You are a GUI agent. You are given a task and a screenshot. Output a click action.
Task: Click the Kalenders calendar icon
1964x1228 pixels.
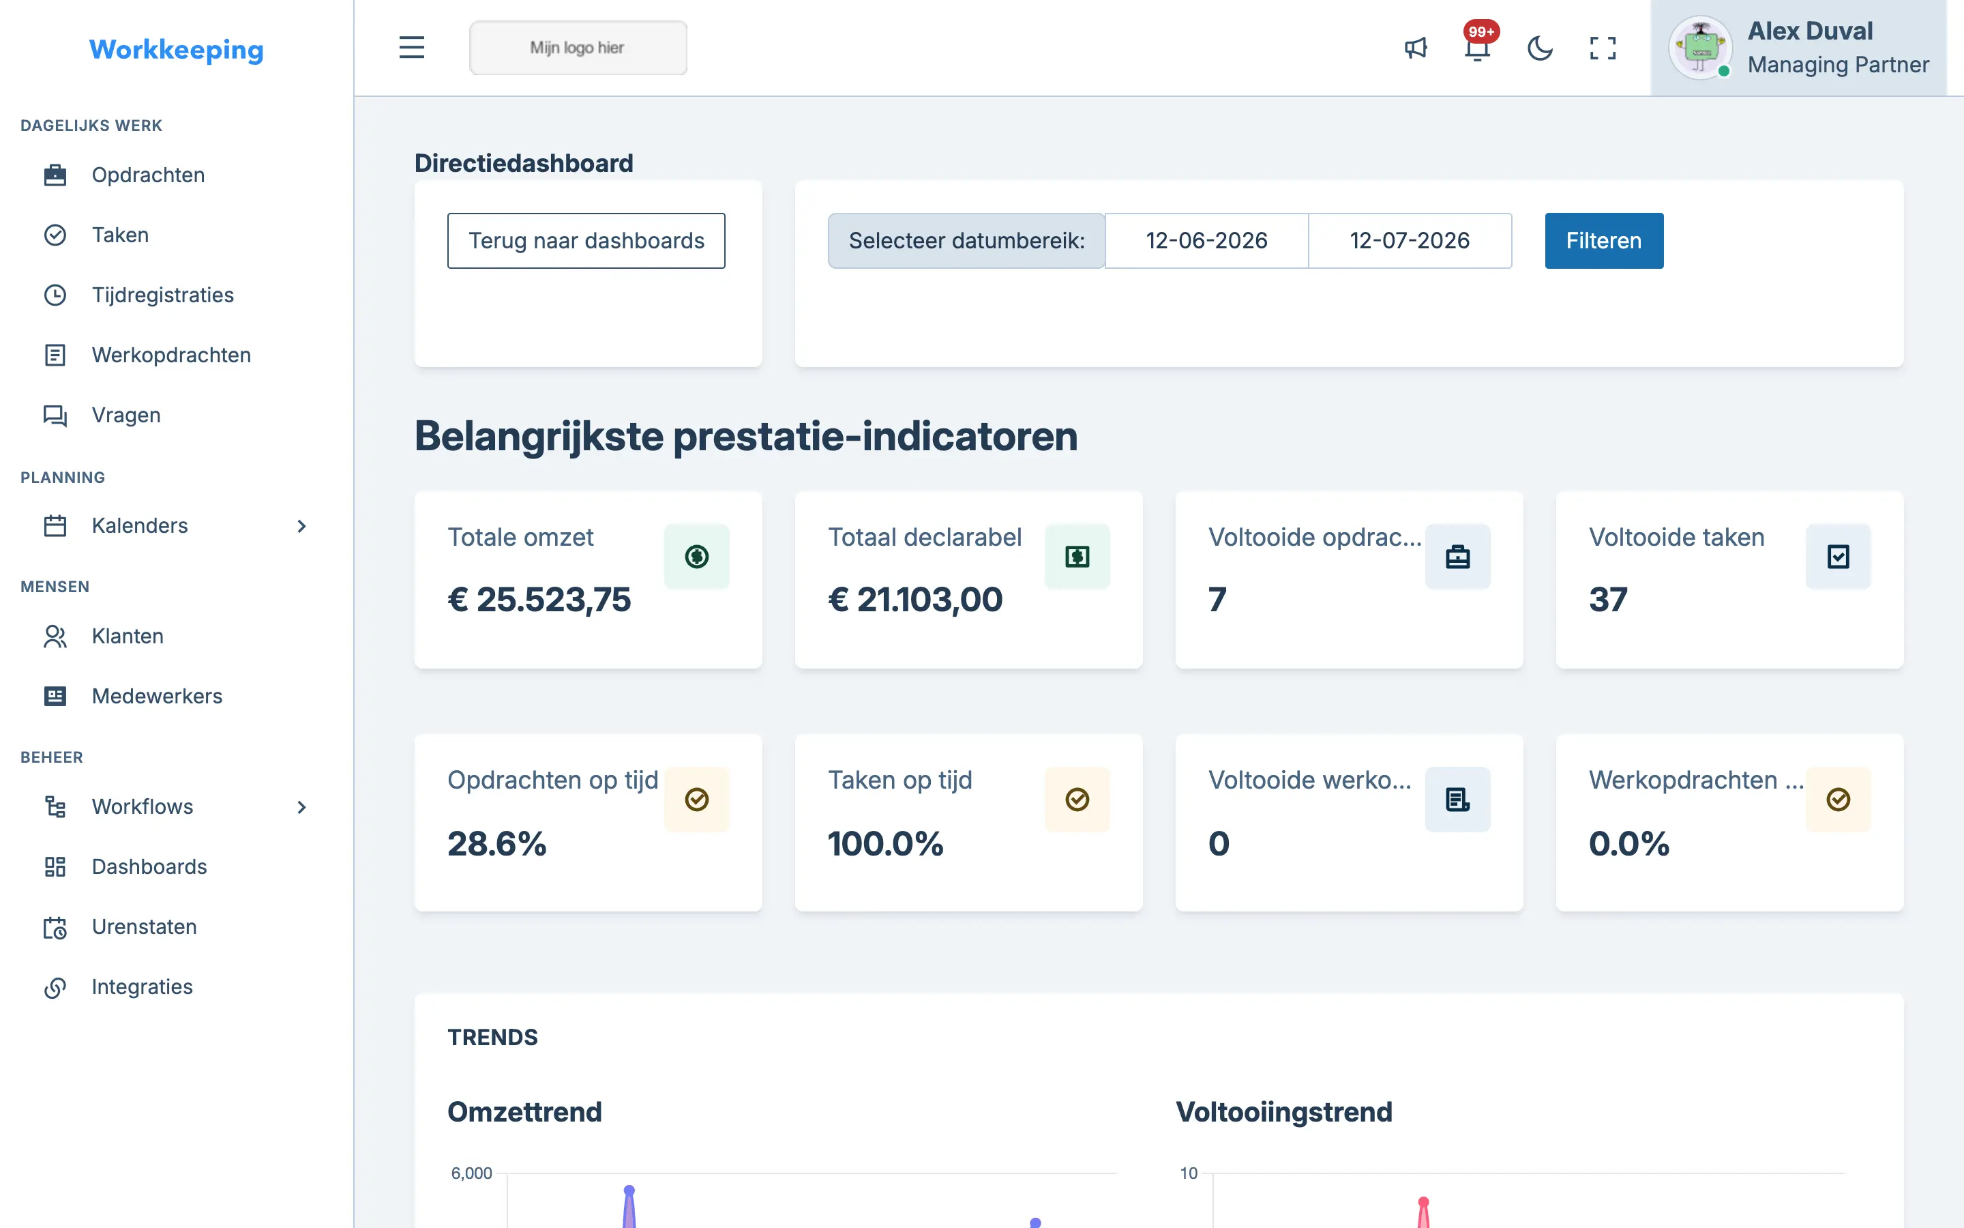(x=55, y=525)
